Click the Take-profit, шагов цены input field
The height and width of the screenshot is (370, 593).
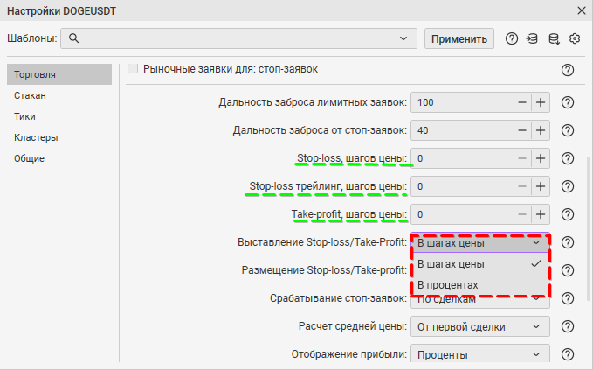point(462,214)
